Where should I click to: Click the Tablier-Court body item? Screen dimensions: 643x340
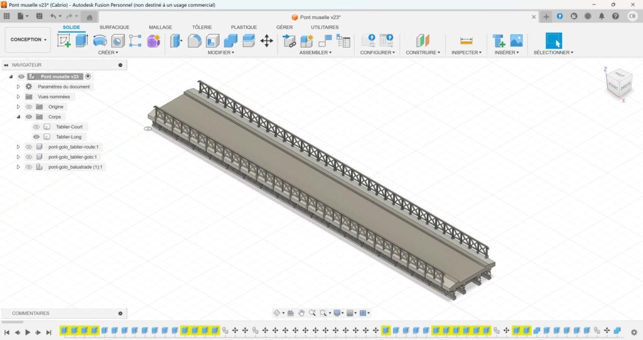69,127
